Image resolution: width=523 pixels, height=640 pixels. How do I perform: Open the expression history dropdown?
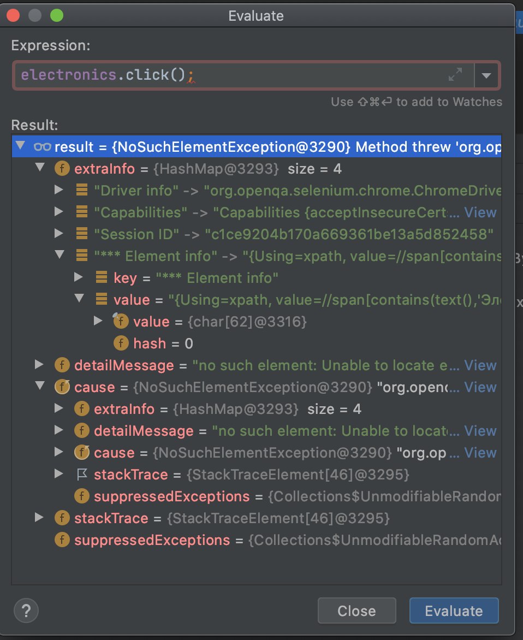(486, 75)
